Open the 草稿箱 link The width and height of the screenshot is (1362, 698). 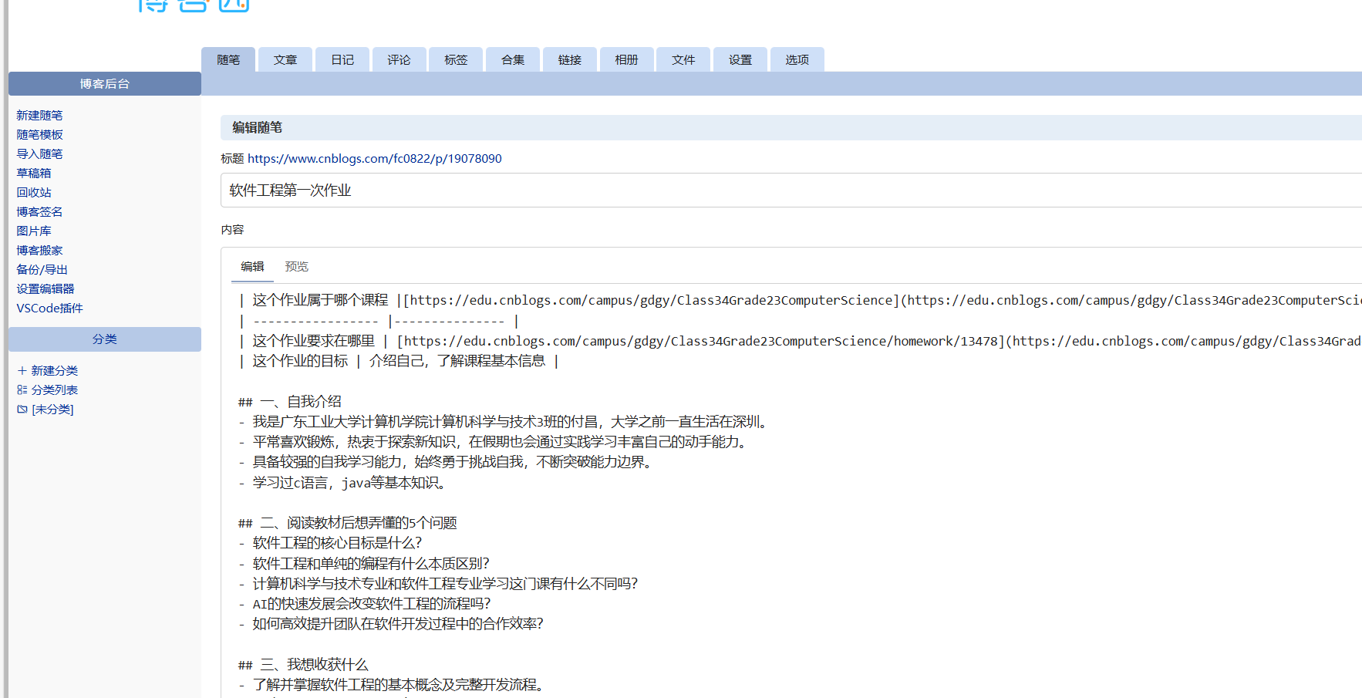[34, 173]
